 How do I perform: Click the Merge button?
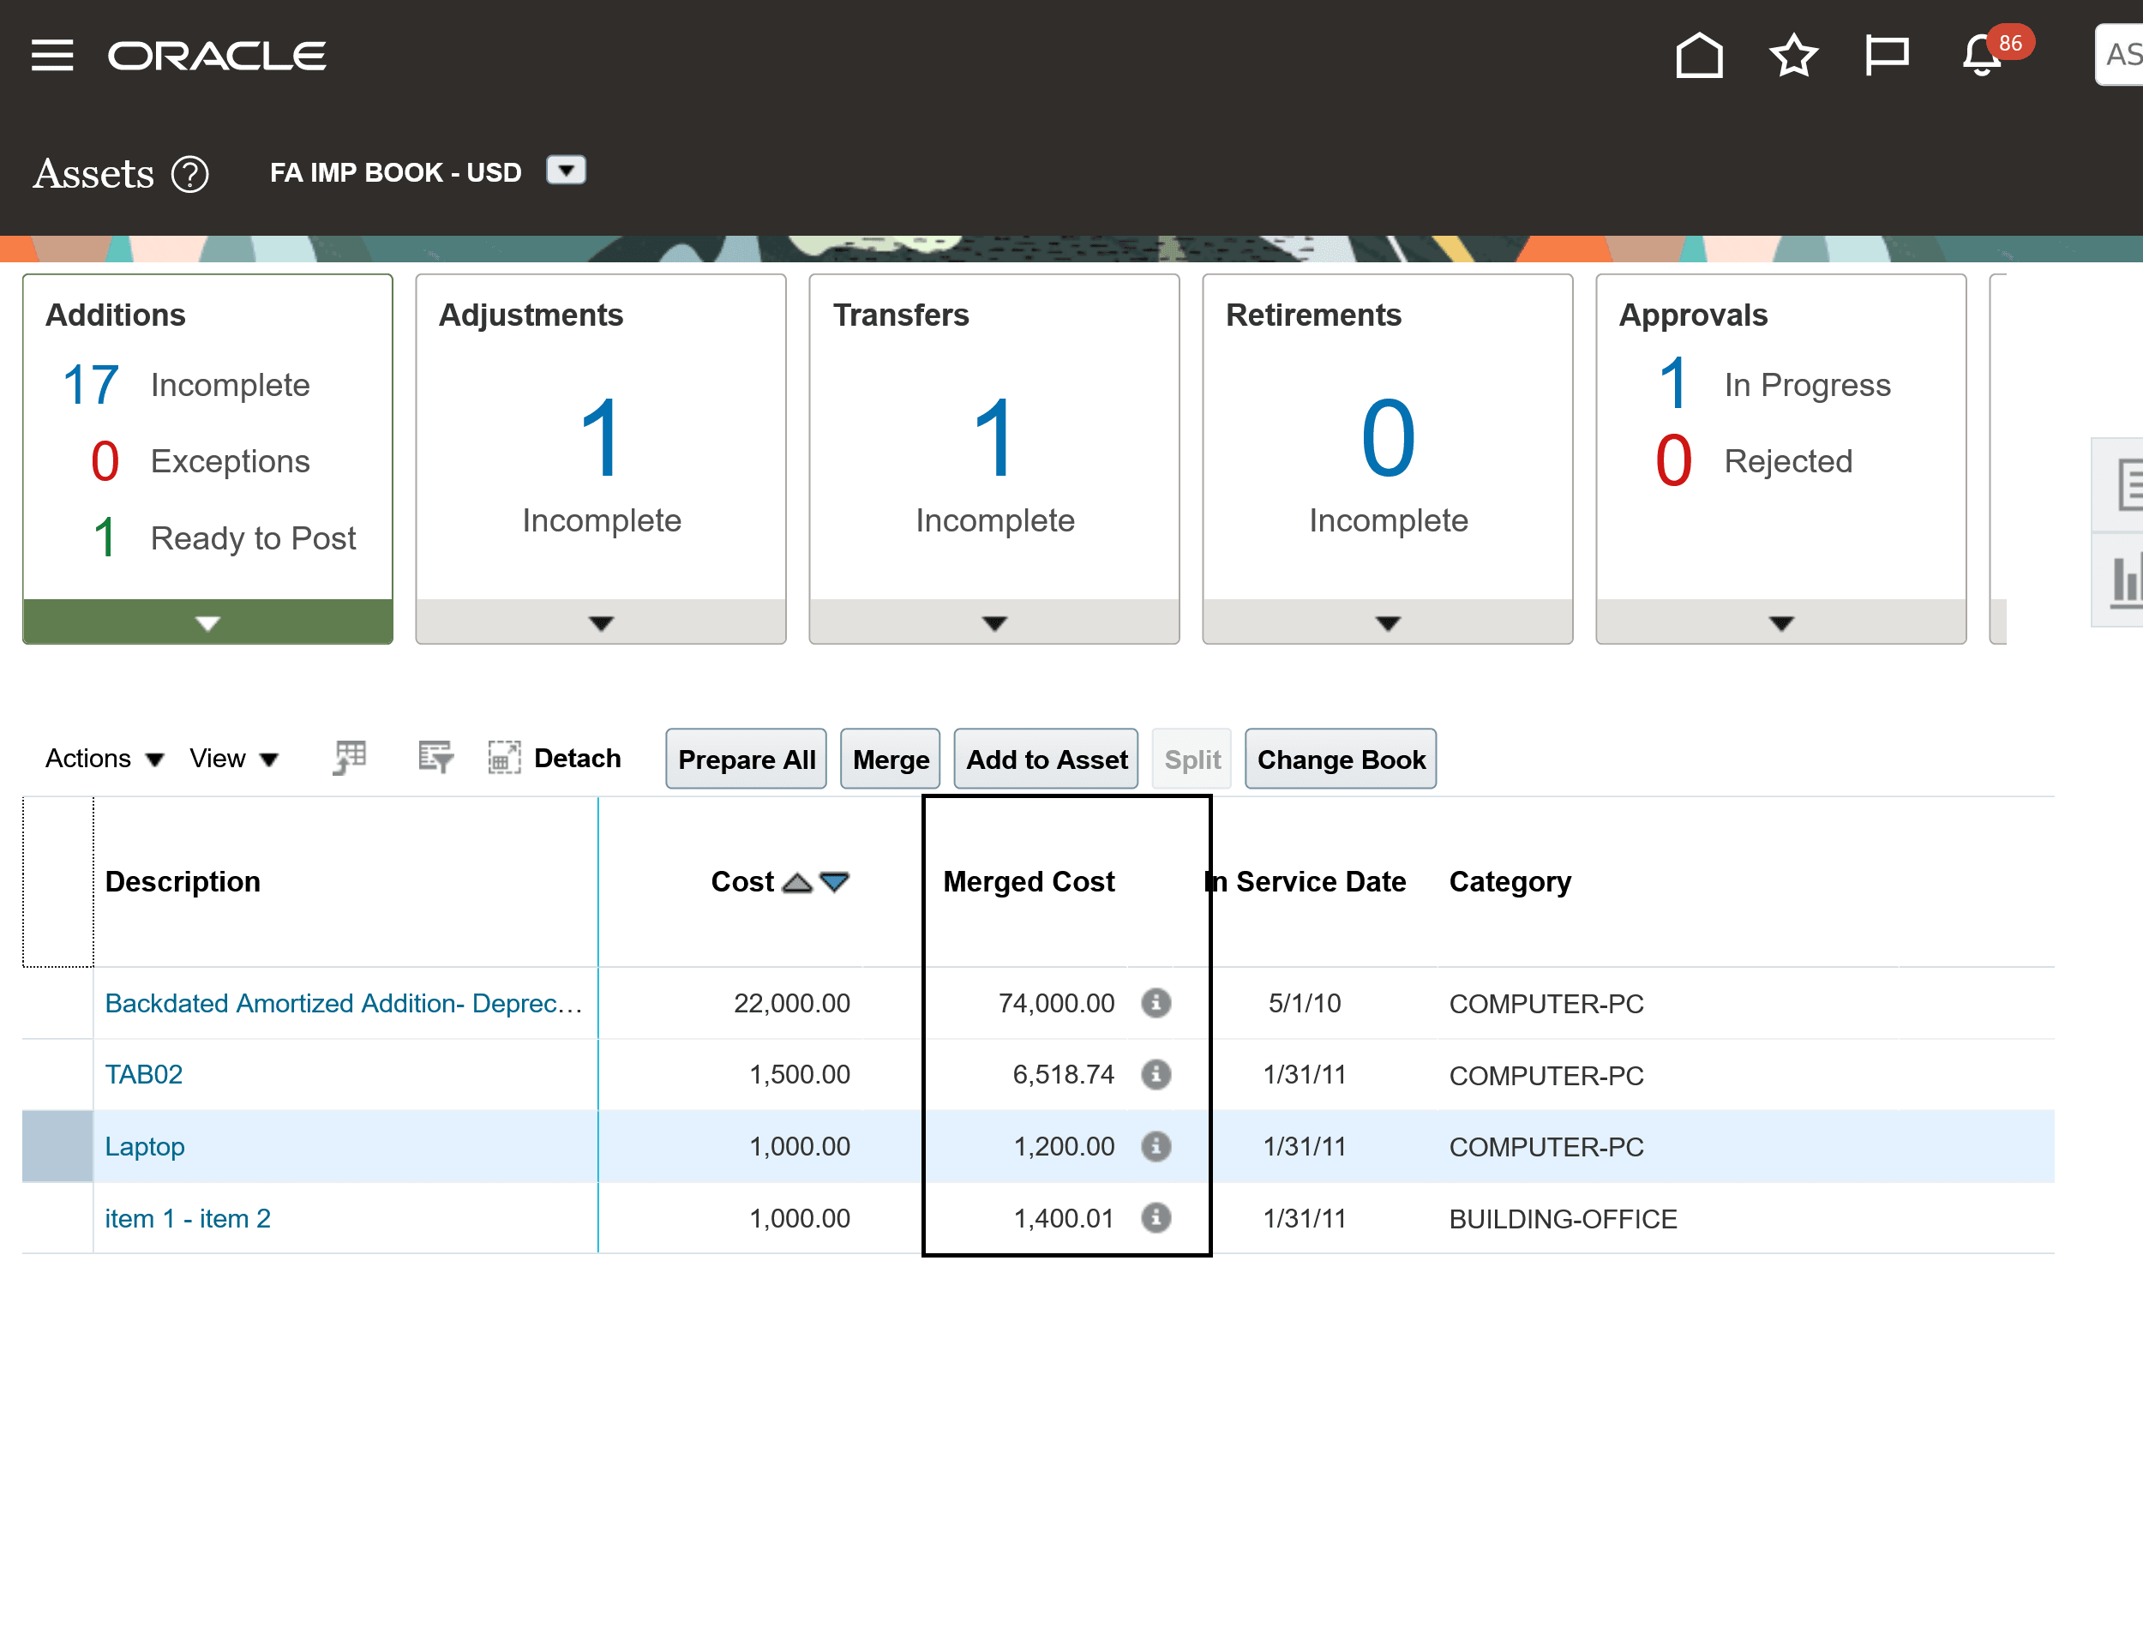tap(891, 759)
